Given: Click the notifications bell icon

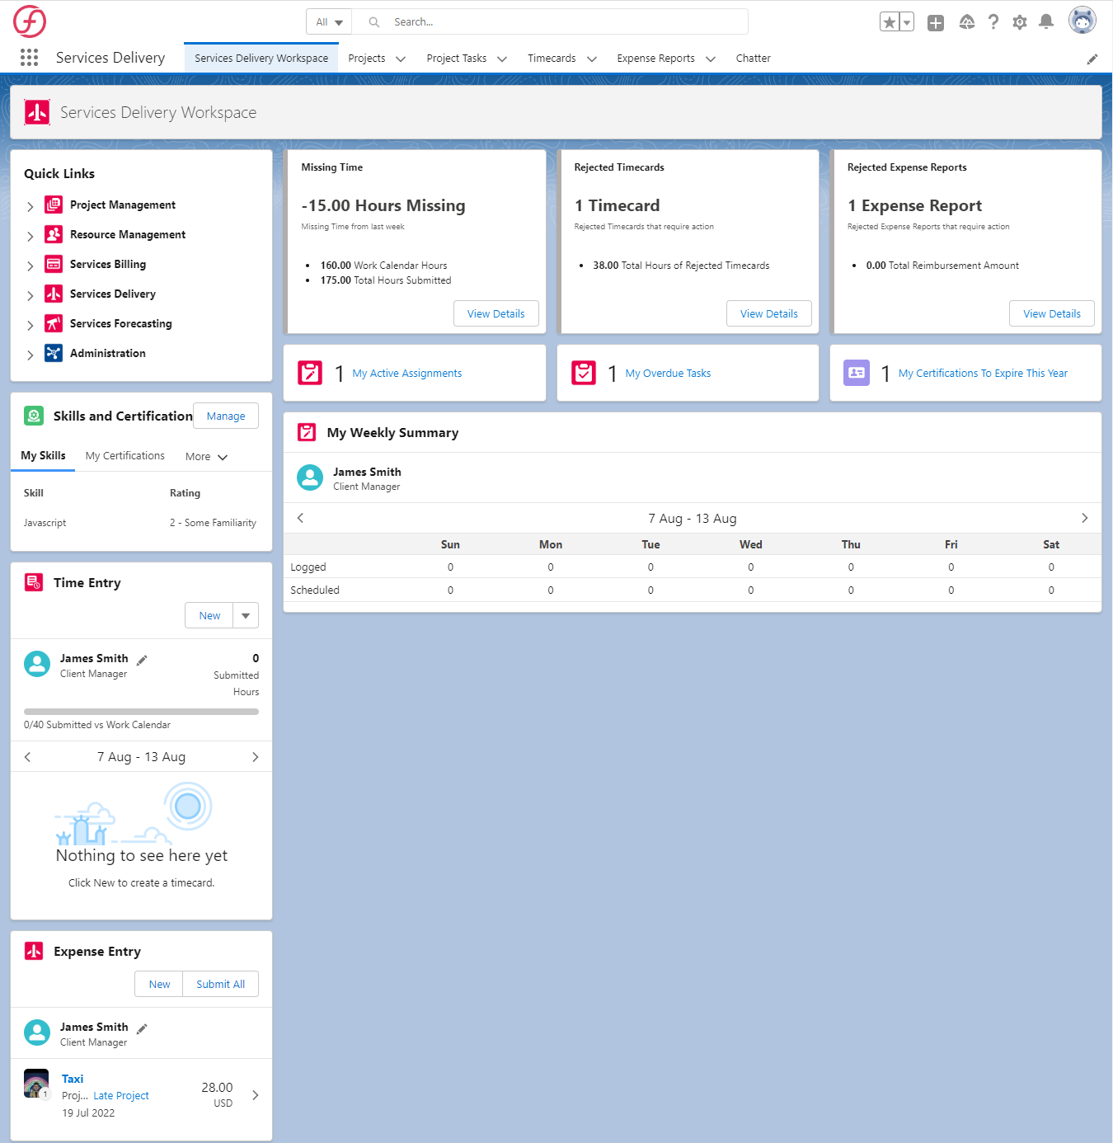Looking at the screenshot, I should point(1045,22).
